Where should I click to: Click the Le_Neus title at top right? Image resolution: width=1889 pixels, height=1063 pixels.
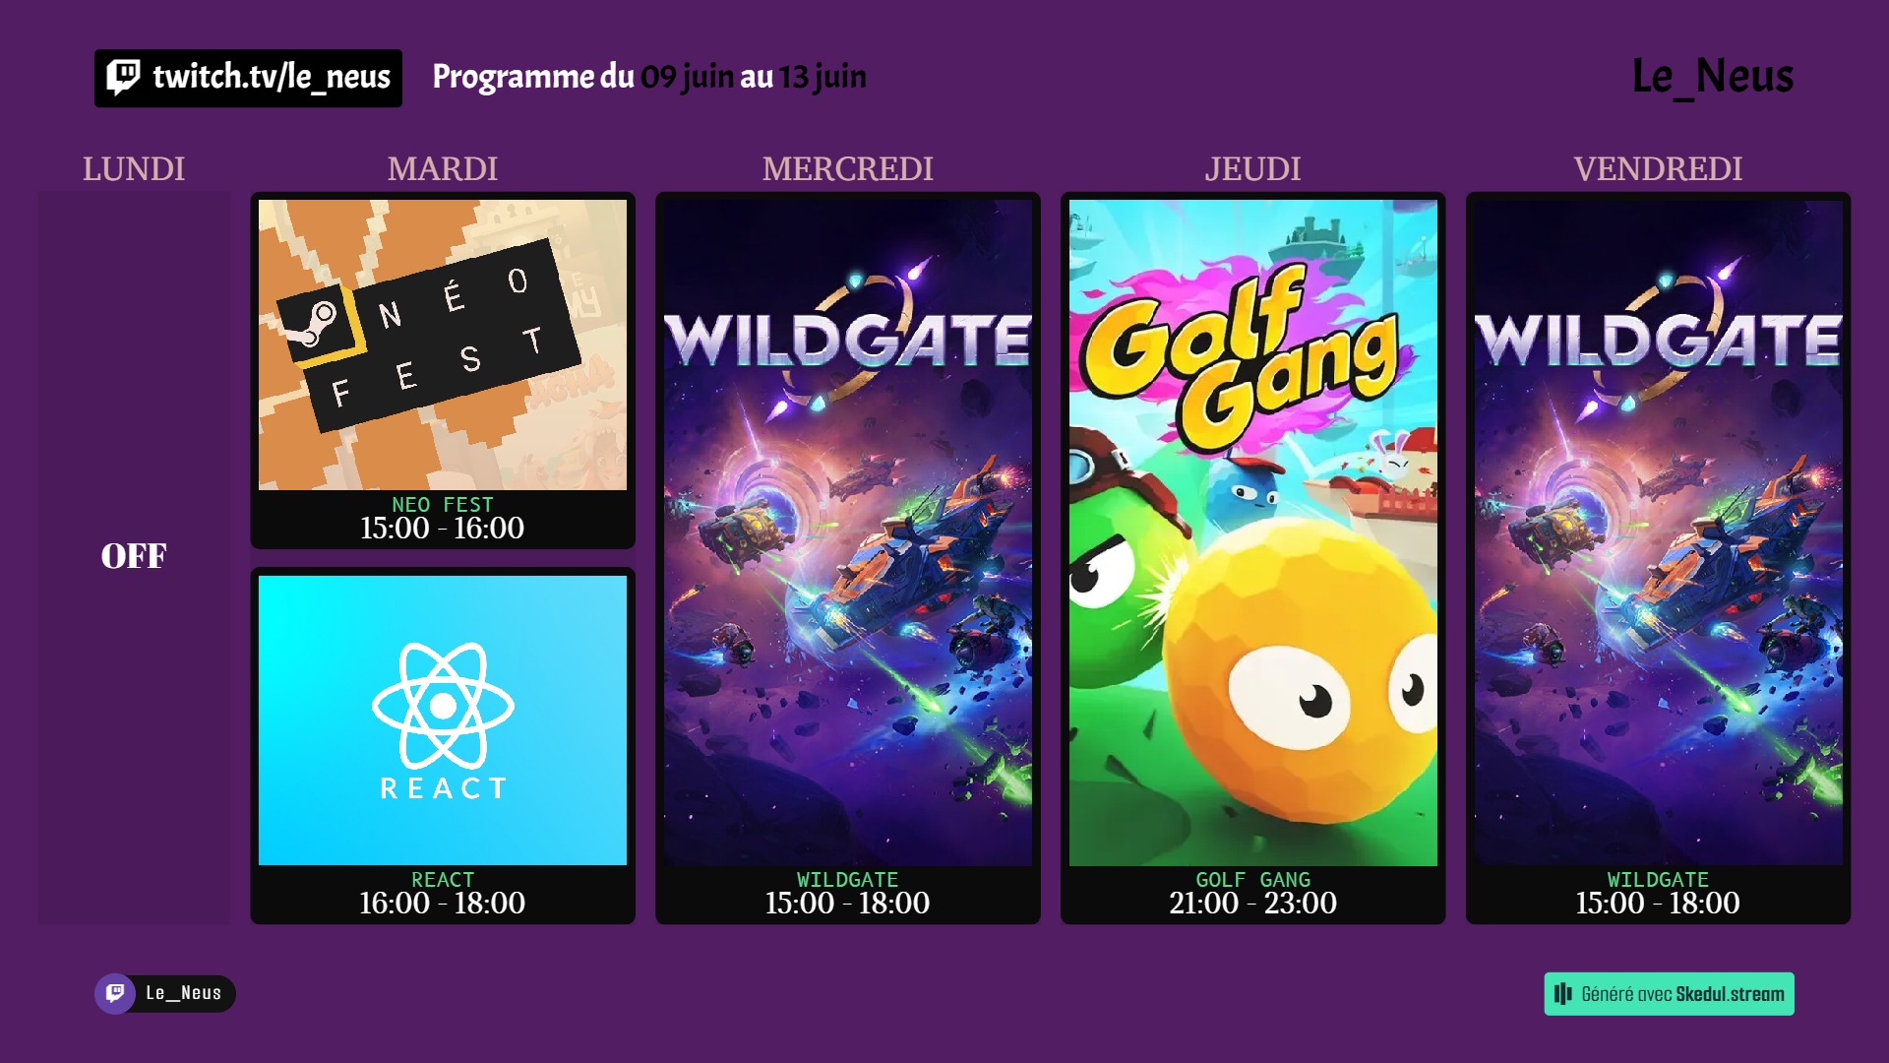click(x=1713, y=77)
